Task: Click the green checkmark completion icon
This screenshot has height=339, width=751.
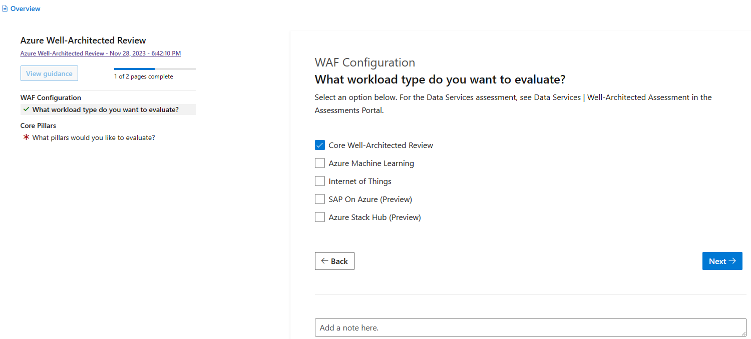Action: point(26,109)
